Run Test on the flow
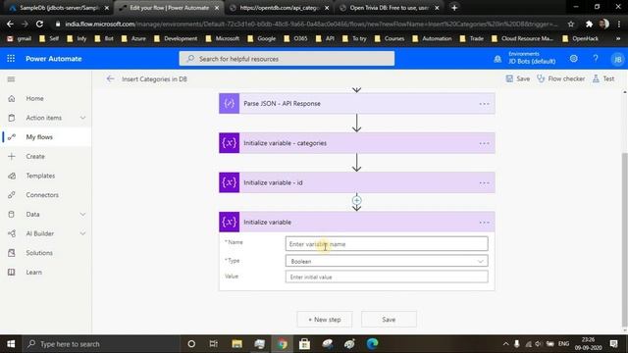The height and width of the screenshot is (353, 628). coord(603,78)
